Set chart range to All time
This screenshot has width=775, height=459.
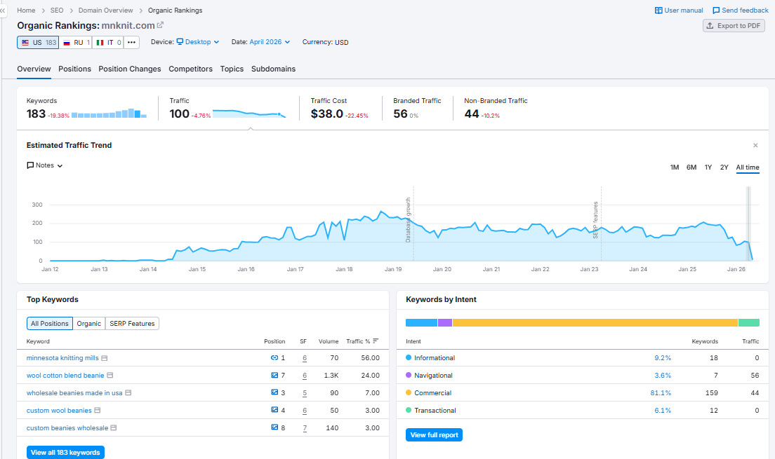click(x=748, y=167)
